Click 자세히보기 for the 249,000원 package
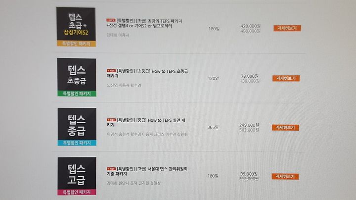This screenshot has width=356, height=200. point(285,128)
